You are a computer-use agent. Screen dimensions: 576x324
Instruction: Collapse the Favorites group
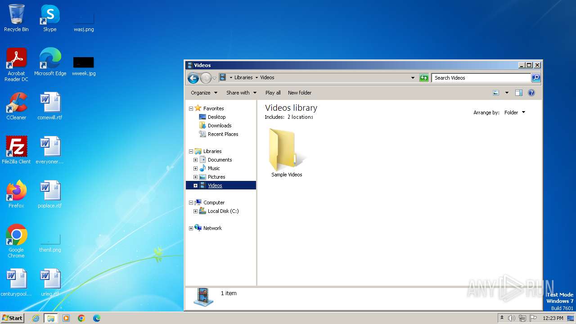click(x=191, y=108)
